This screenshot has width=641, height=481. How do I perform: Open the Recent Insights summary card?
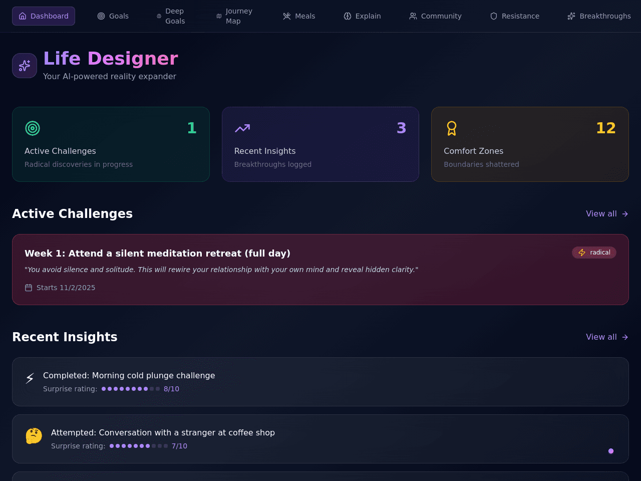(x=320, y=144)
